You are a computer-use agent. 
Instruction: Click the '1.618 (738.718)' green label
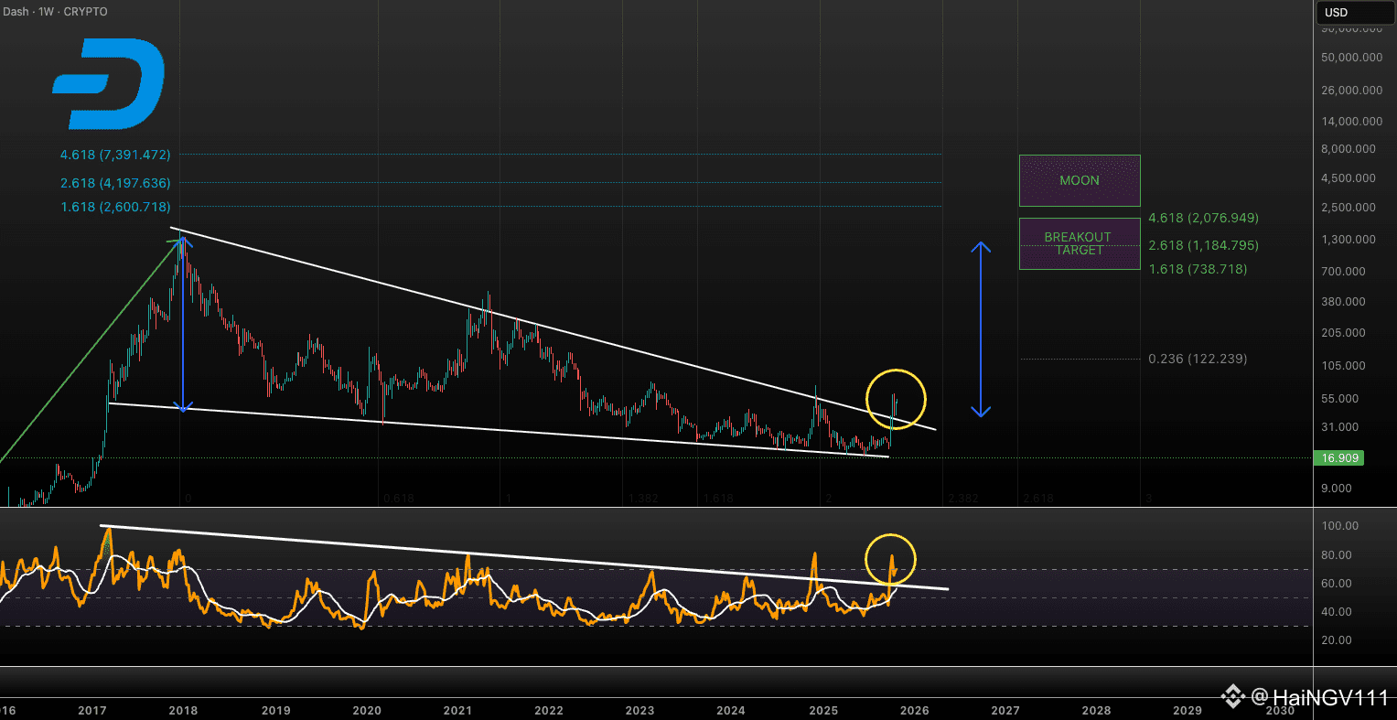pyautogui.click(x=1198, y=269)
